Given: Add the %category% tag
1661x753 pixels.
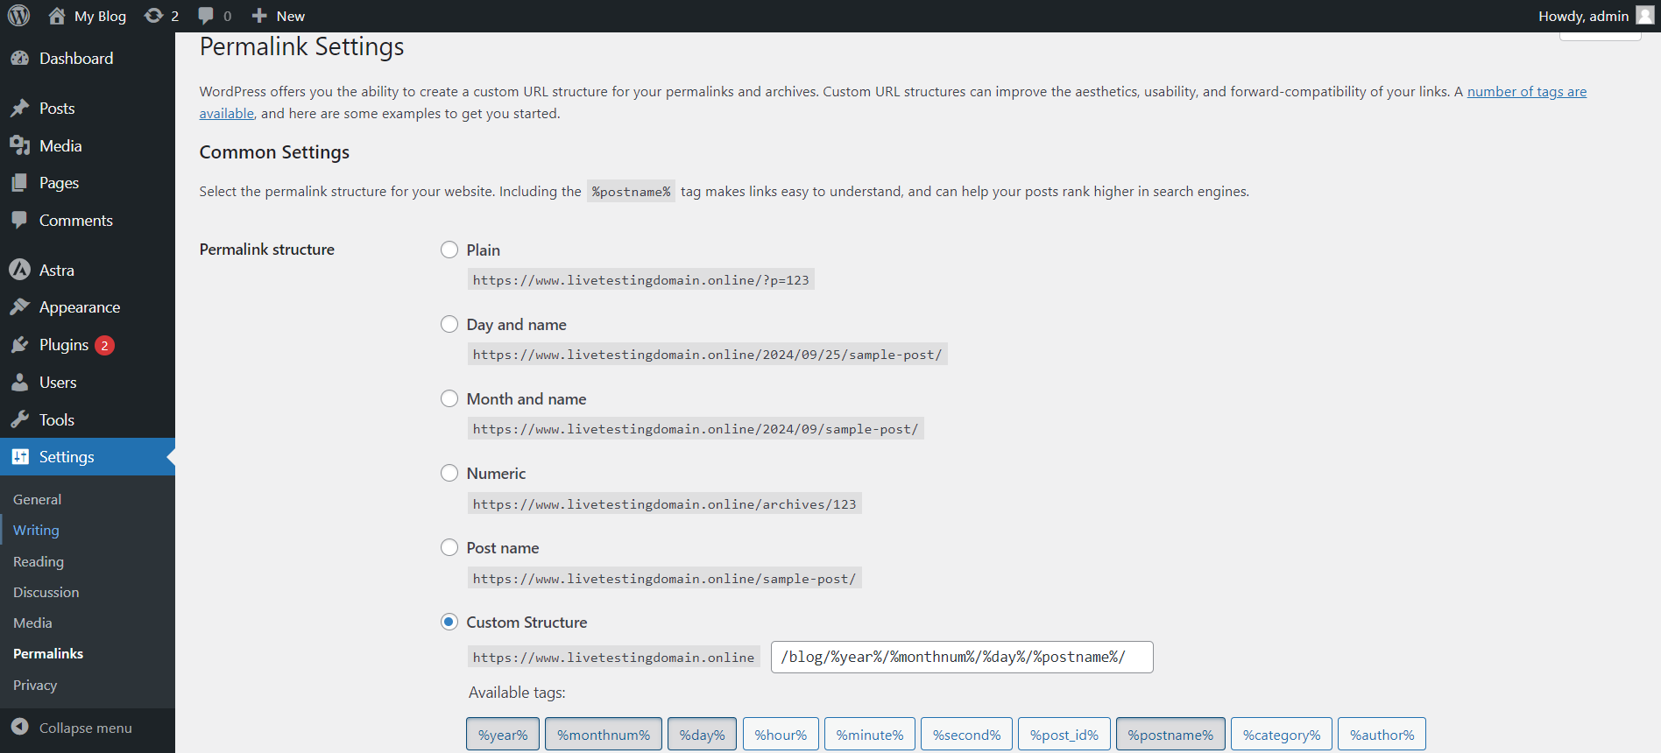Looking at the screenshot, I should (x=1282, y=735).
